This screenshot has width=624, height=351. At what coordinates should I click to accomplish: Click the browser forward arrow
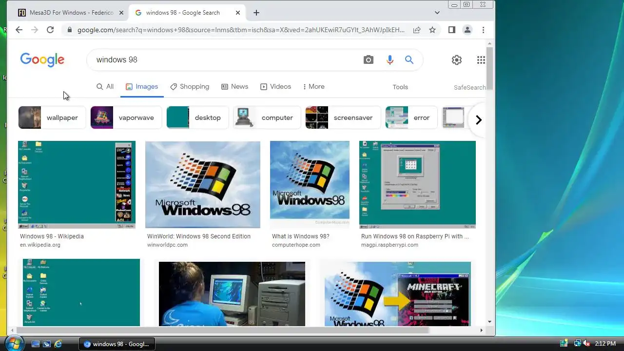tap(35, 30)
